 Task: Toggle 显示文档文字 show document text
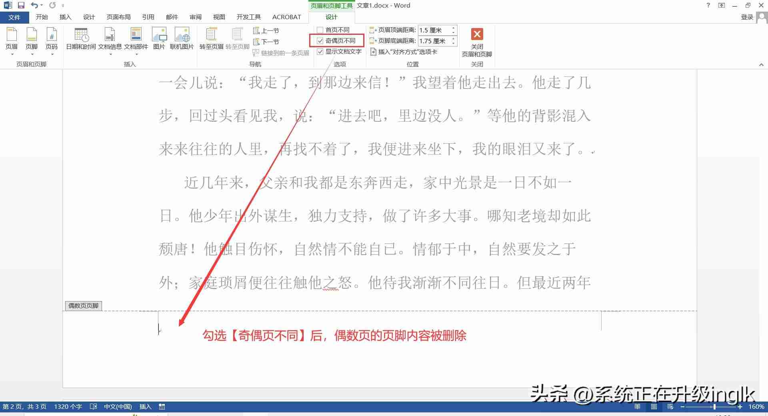(320, 52)
